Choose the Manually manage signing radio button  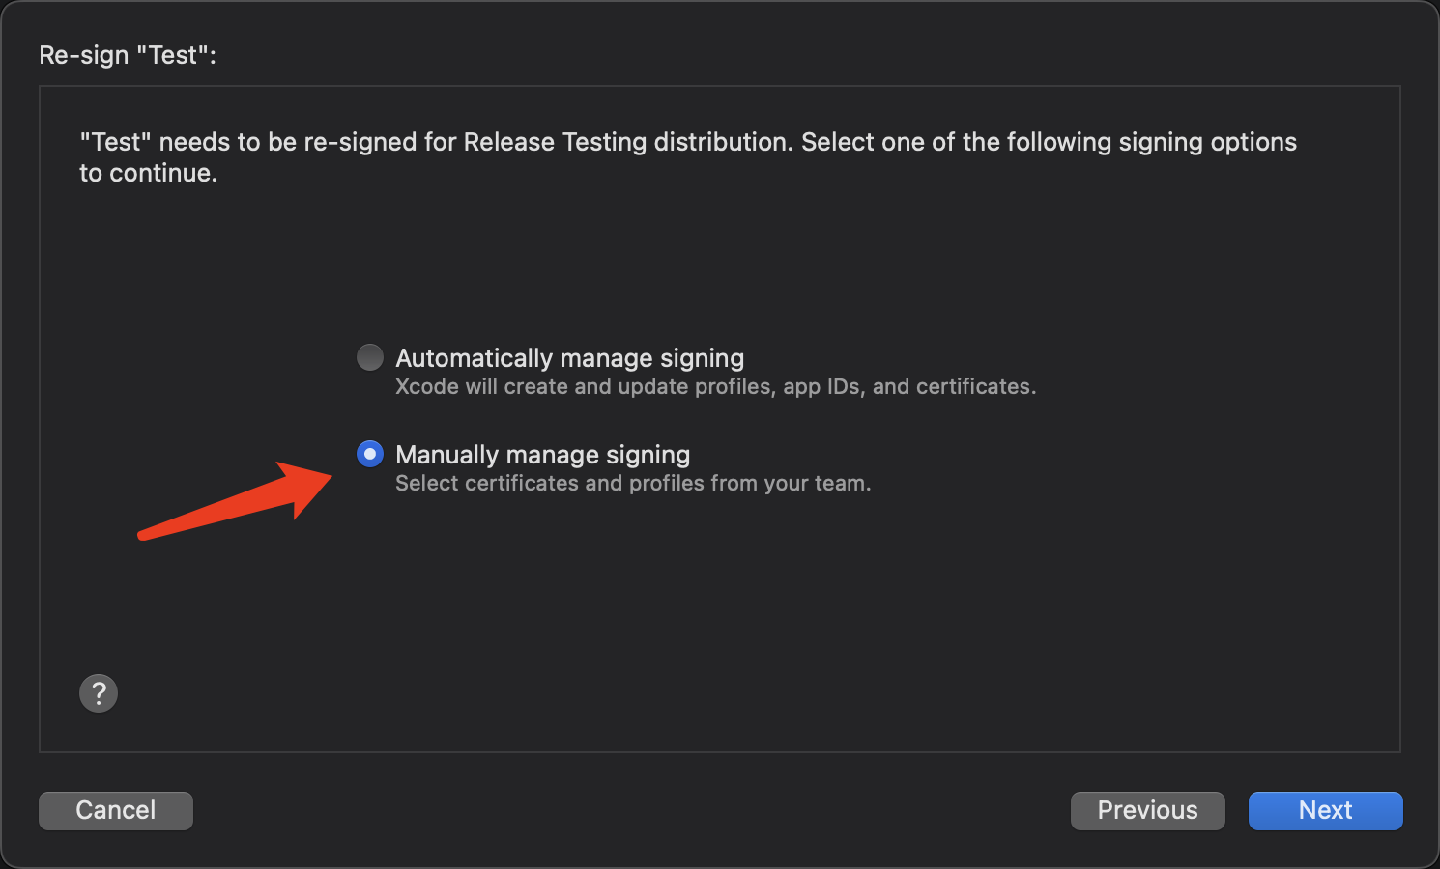point(370,454)
